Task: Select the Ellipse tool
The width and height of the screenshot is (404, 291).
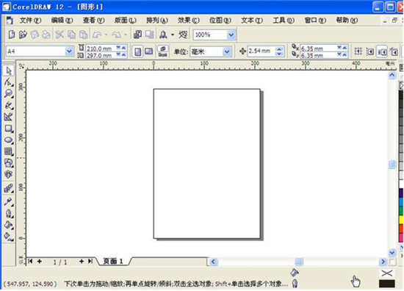Action: 9,140
